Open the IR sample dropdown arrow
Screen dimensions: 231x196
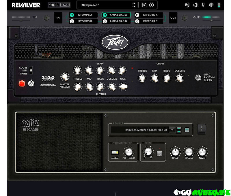tap(172, 130)
